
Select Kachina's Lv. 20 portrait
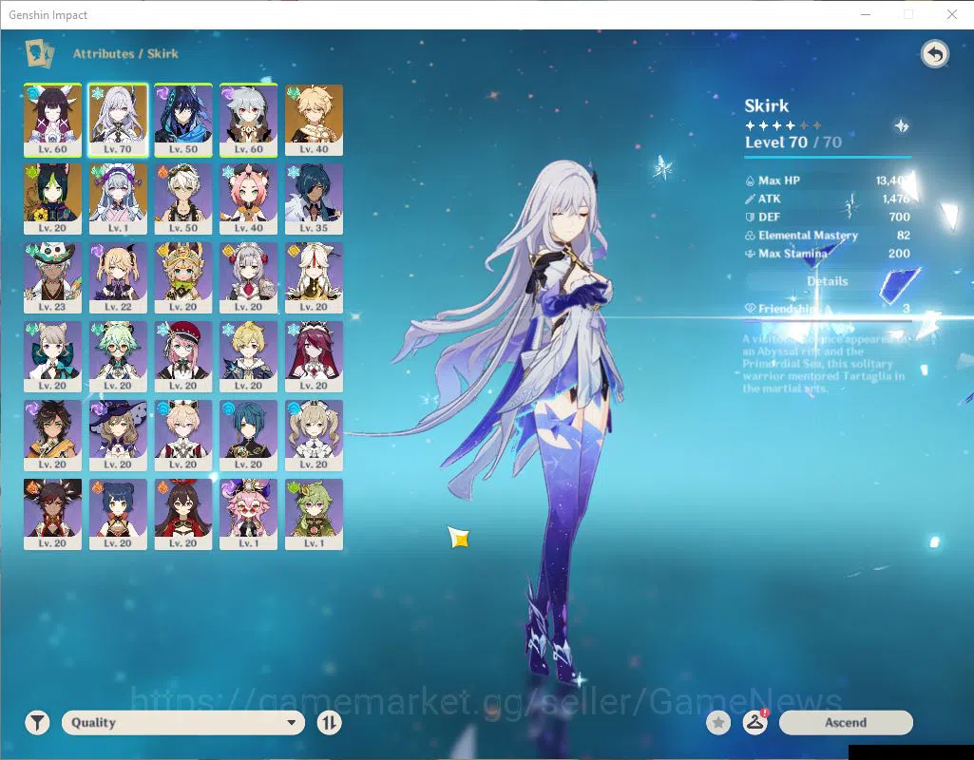[x=183, y=277]
